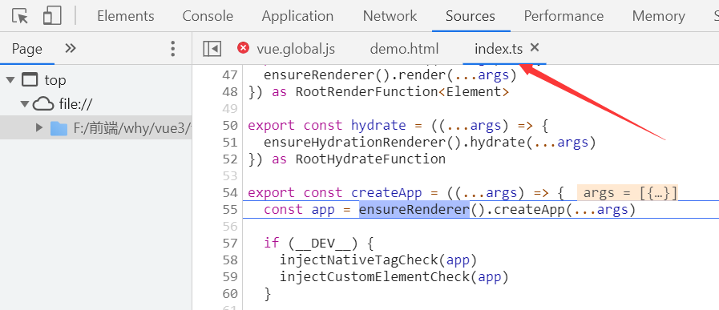The image size is (719, 310).
Task: Set breakpoint on line number 47
Action: (x=230, y=74)
